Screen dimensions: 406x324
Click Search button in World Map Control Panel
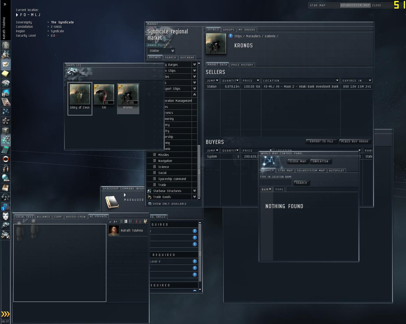pos(301,183)
